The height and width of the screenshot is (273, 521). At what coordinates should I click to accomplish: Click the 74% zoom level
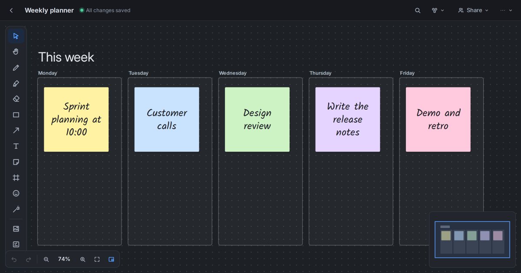pyautogui.click(x=64, y=259)
